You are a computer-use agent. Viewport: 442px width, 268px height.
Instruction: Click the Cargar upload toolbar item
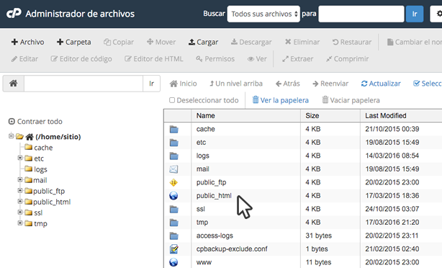click(203, 42)
